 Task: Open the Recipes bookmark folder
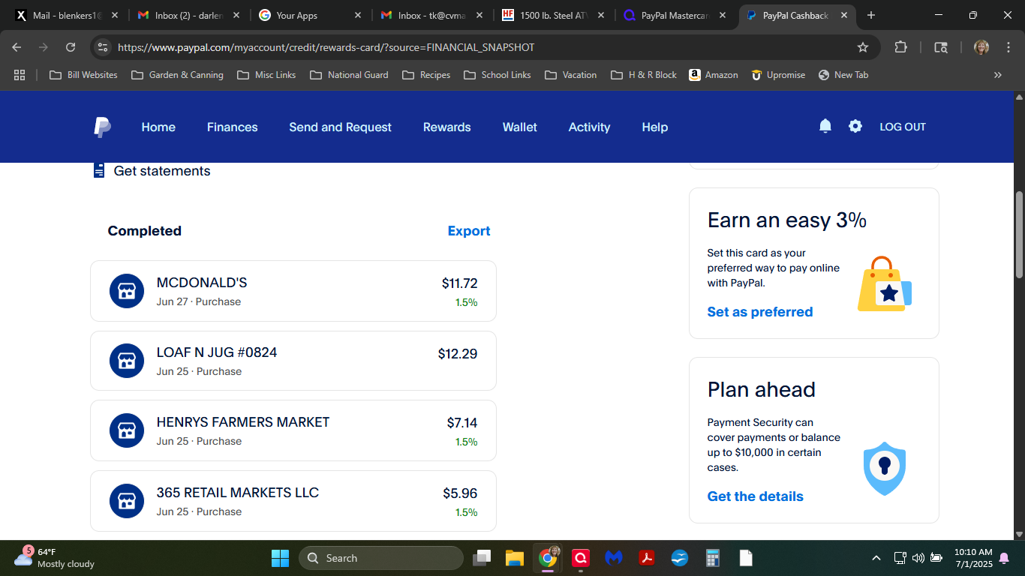(x=426, y=75)
